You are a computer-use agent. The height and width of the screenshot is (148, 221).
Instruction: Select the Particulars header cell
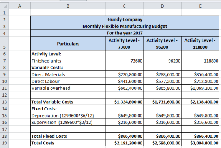[68, 44]
